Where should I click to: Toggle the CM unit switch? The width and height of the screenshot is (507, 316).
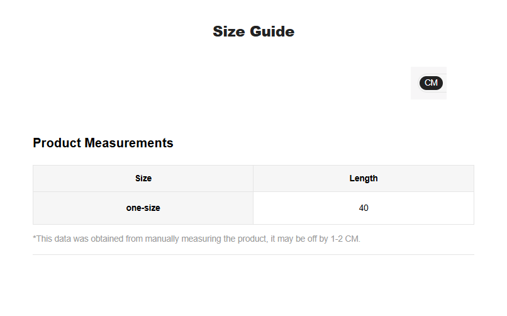pos(431,83)
